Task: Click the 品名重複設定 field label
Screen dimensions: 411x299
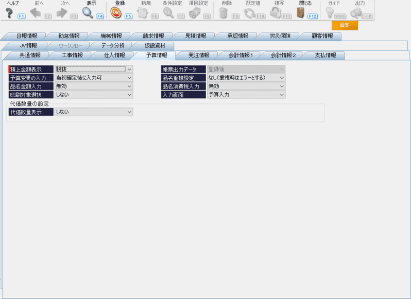Action: [183, 78]
